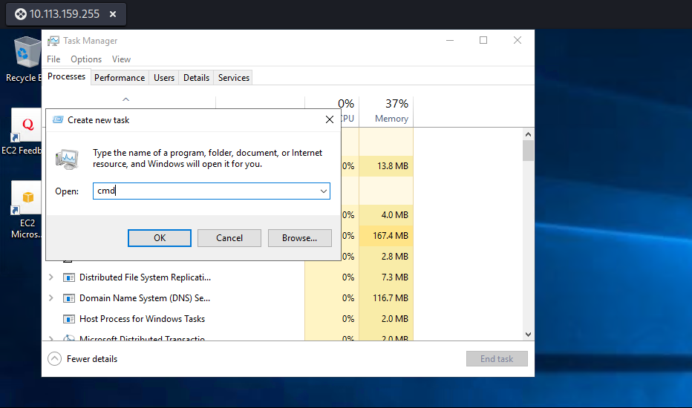Close the 10.113.159.255 remote session tab
The image size is (692, 408).
pos(112,14)
